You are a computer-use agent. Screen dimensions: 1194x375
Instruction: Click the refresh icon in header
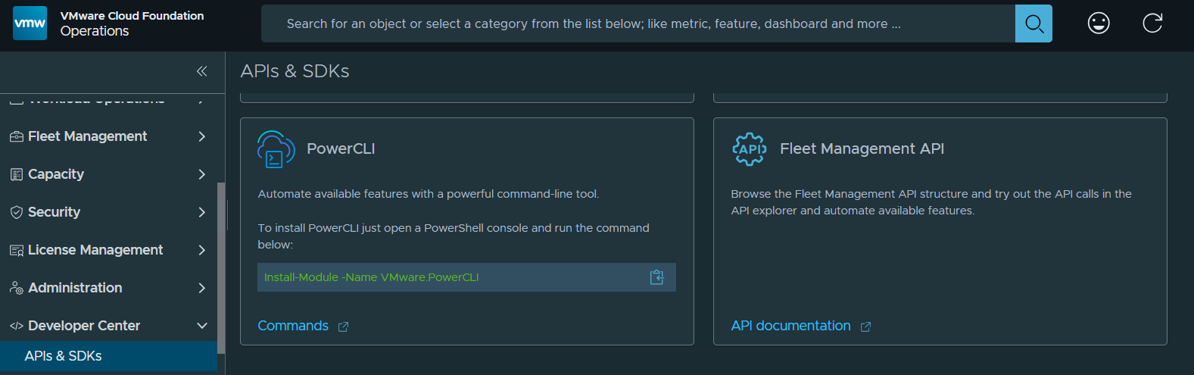pos(1152,23)
